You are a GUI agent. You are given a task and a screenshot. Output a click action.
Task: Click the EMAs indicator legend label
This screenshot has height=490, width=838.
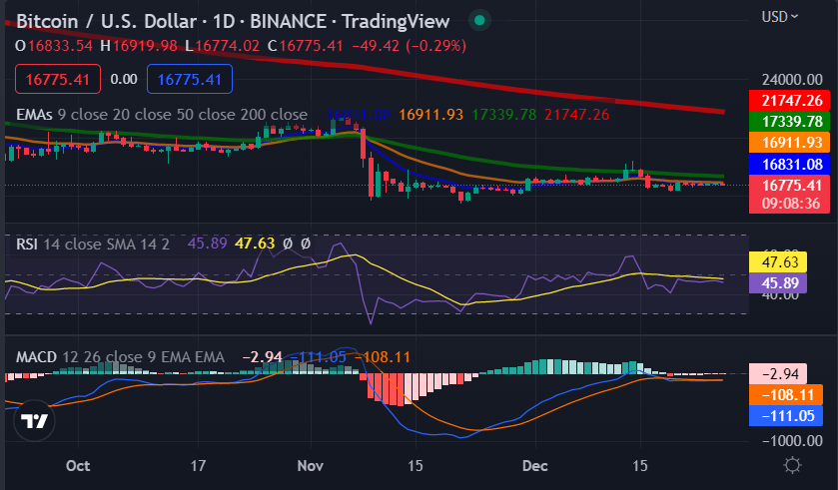pyautogui.click(x=34, y=114)
